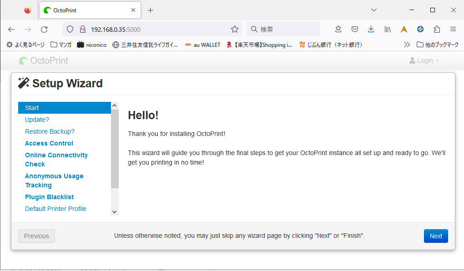Bookmark this page with star icon

[x=235, y=29]
